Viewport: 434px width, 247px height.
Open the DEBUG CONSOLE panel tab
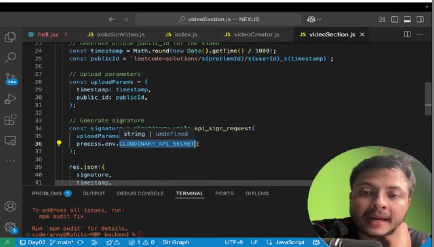(x=140, y=193)
